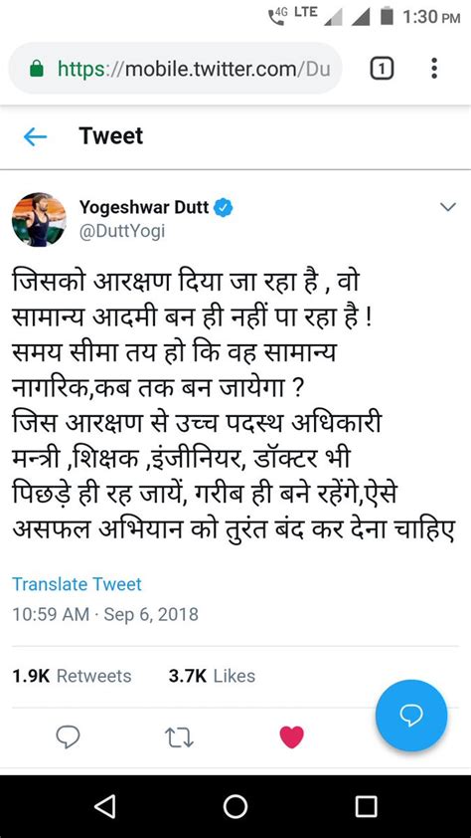
Task: Unlike the tweet via red heart
Action: pyautogui.click(x=292, y=738)
